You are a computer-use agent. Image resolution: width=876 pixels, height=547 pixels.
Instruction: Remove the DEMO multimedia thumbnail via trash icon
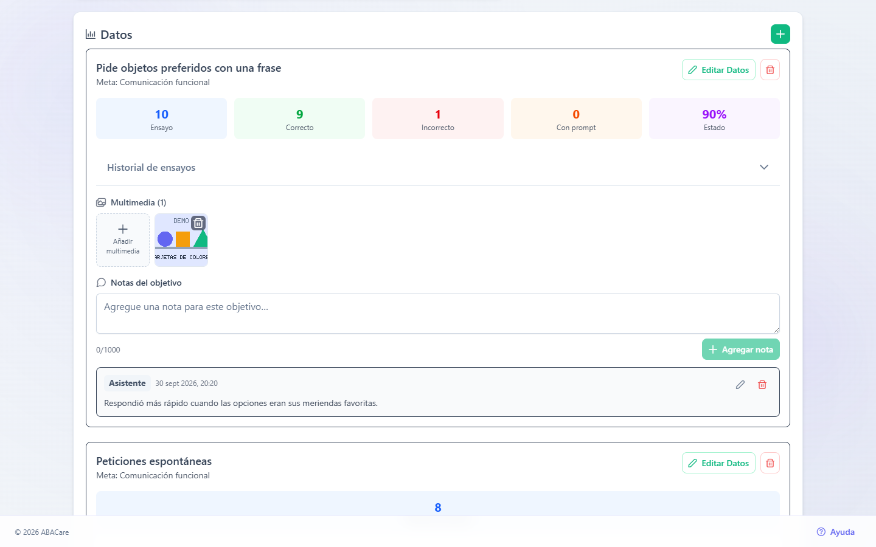pos(198,223)
